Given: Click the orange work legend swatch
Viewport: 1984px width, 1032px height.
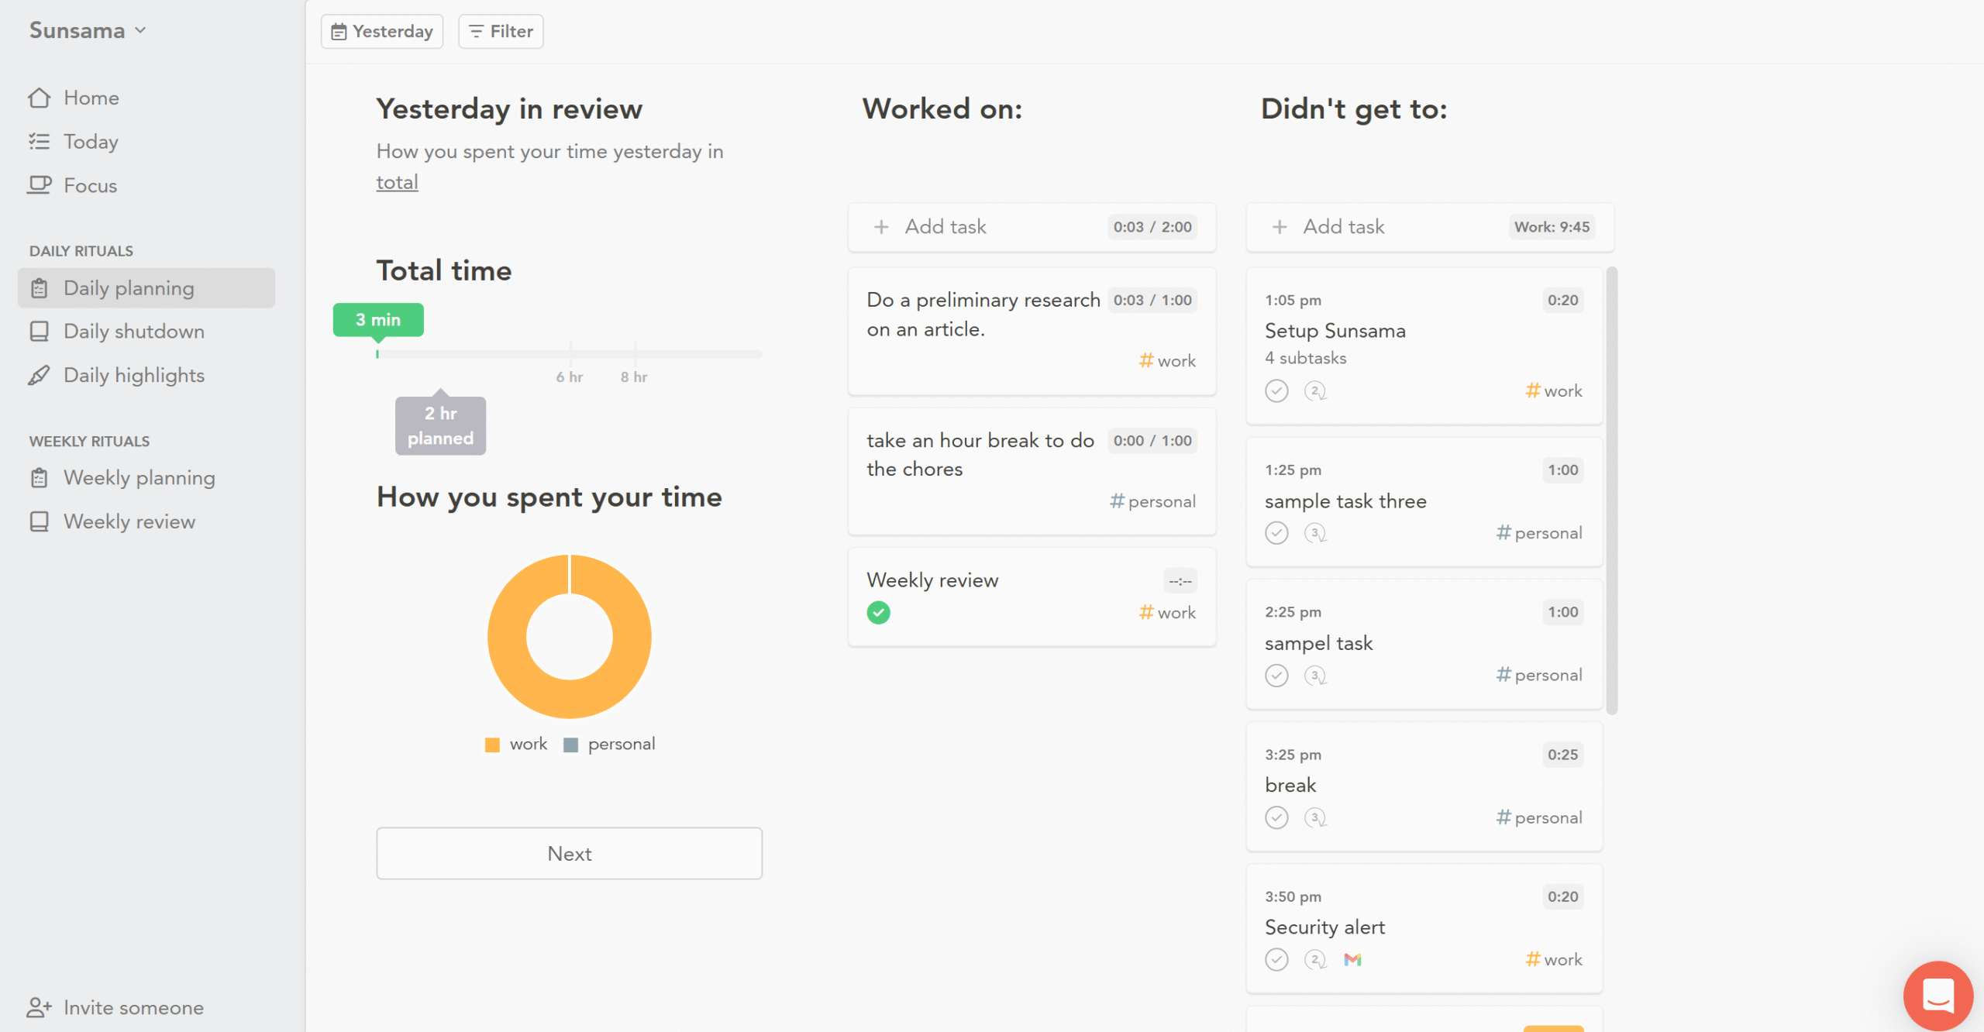Looking at the screenshot, I should tap(491, 745).
